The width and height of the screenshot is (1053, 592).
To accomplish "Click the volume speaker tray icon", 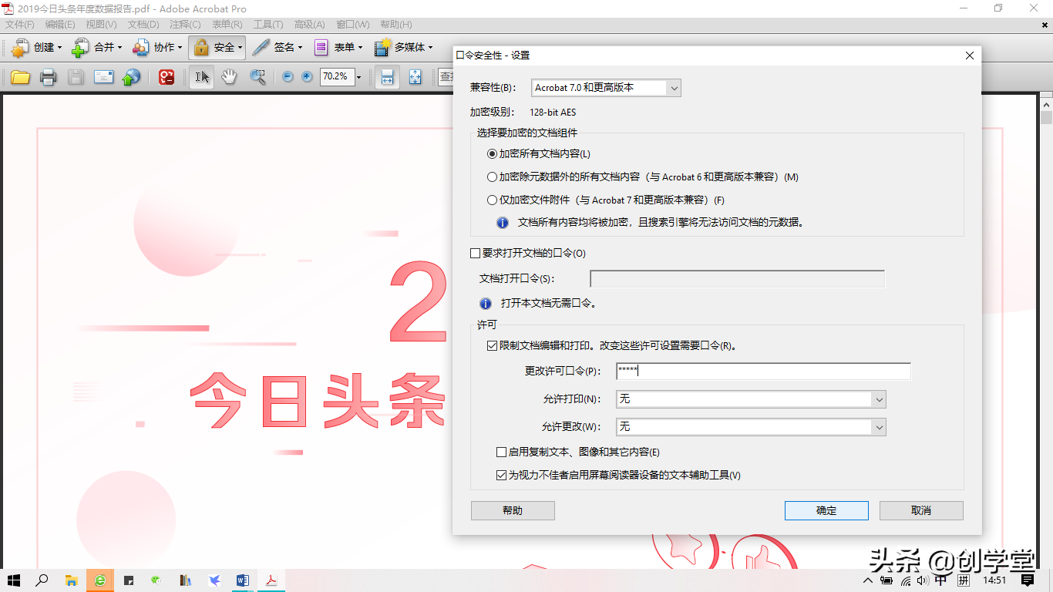I will (x=923, y=580).
